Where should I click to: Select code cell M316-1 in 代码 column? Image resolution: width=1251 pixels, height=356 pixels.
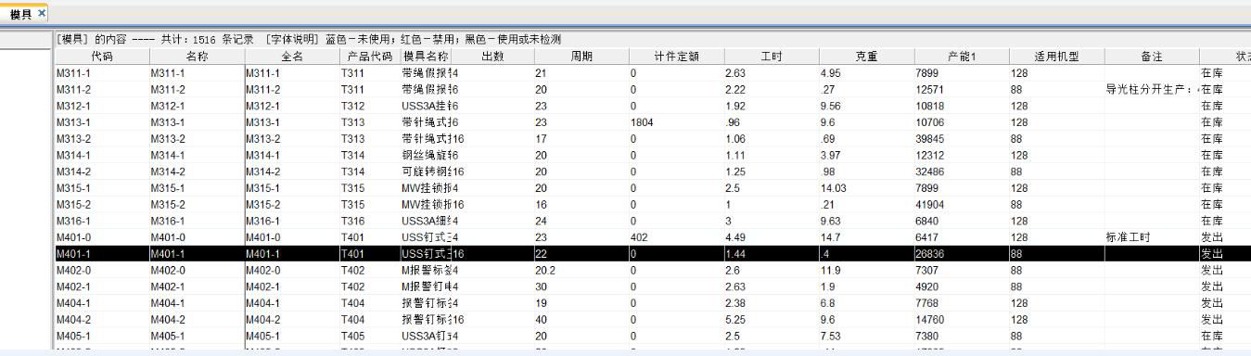[x=102, y=221]
